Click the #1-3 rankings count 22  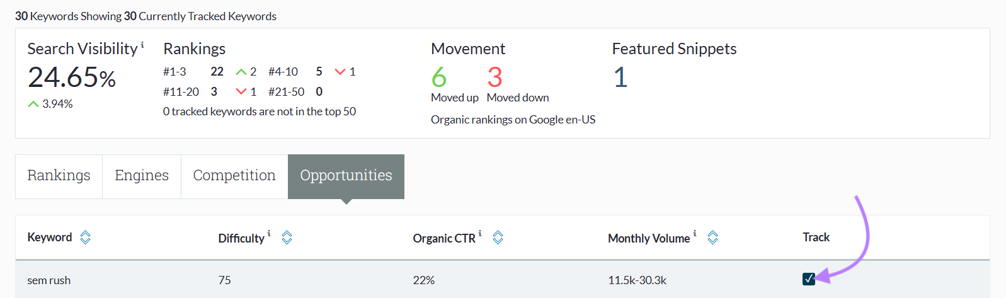(x=217, y=72)
